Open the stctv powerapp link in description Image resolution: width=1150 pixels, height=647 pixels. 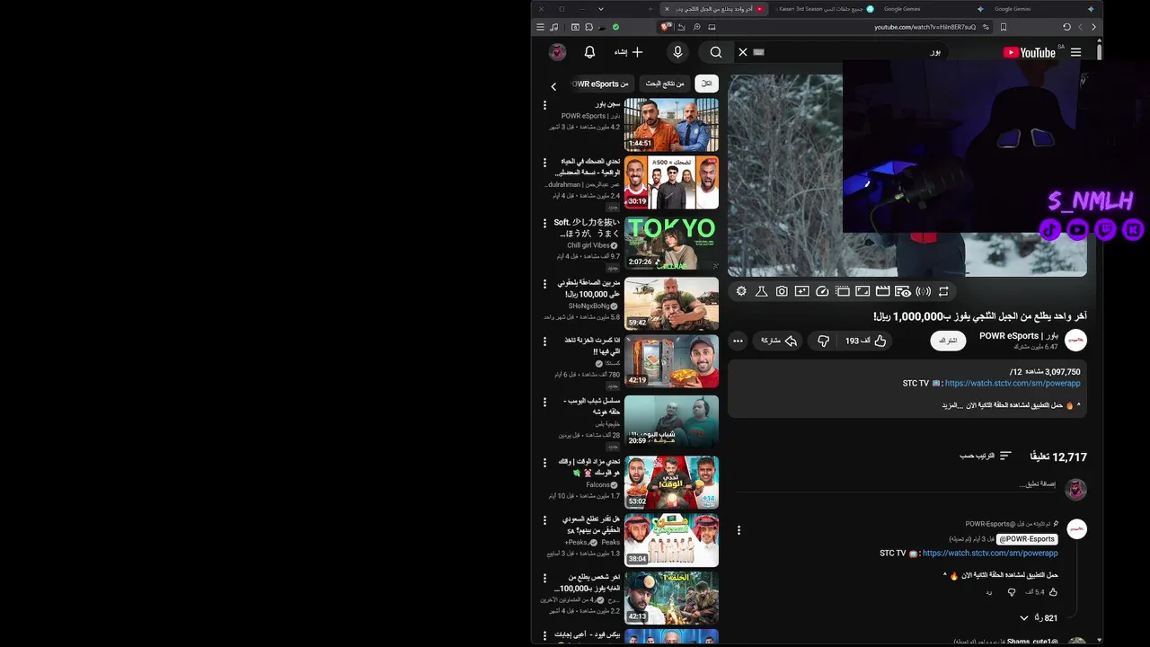point(1013,384)
